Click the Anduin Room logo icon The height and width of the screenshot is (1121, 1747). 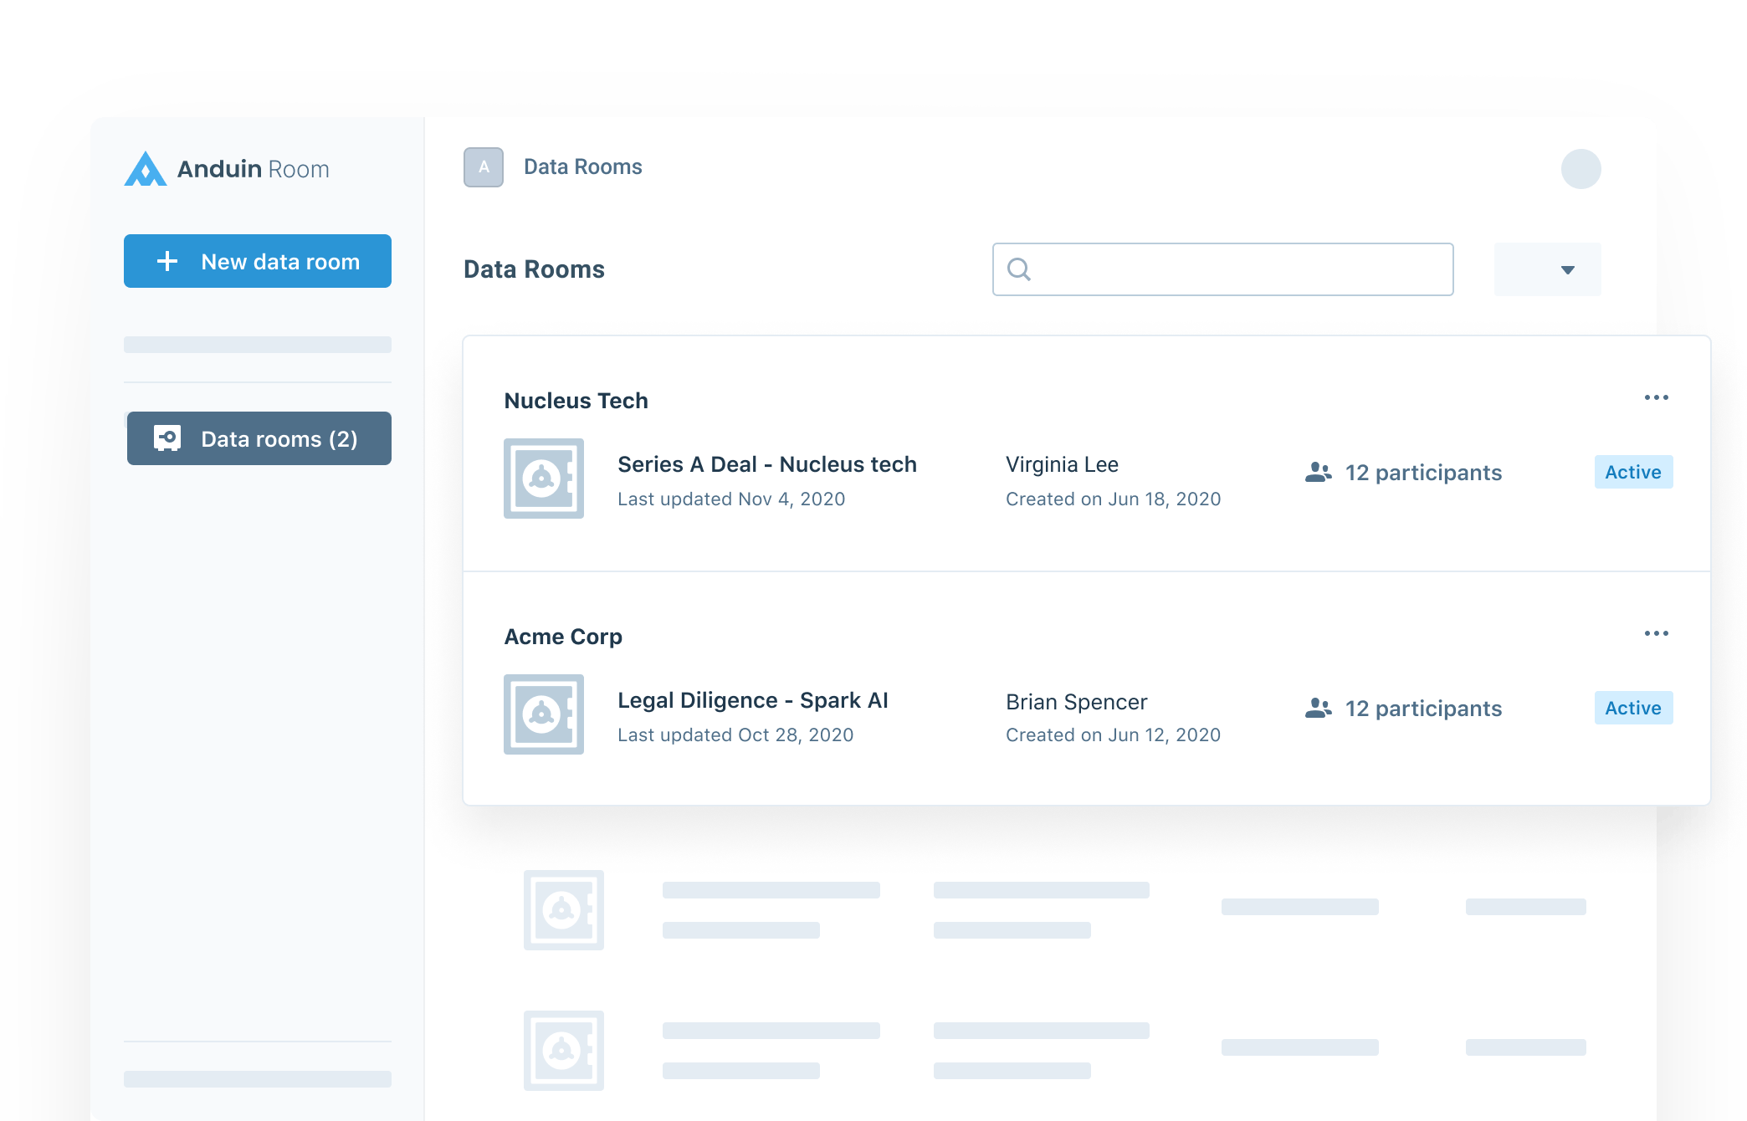pyautogui.click(x=146, y=169)
